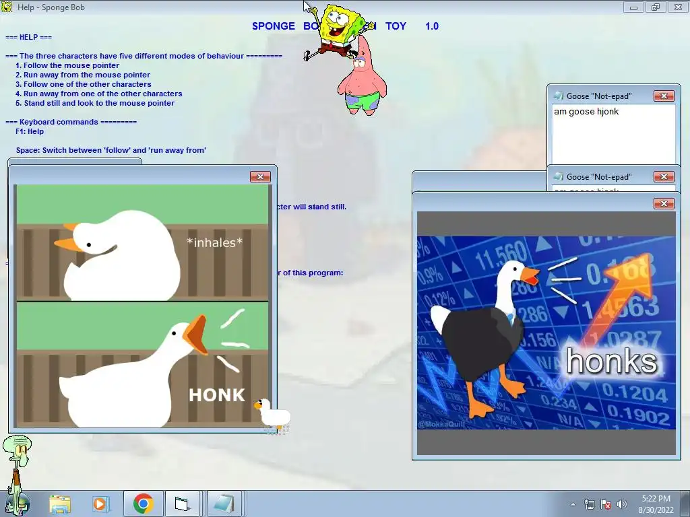The width and height of the screenshot is (690, 517).
Task: Click the "=== Keyboard commands" heading
Action: 71,123
